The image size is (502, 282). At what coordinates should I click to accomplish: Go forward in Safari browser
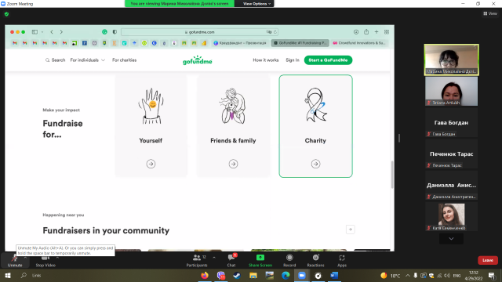tap(61, 32)
